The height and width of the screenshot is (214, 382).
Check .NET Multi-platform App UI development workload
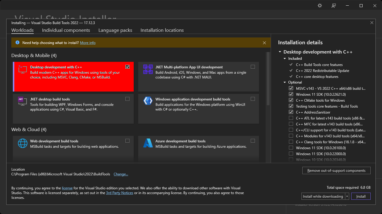coord(253,67)
